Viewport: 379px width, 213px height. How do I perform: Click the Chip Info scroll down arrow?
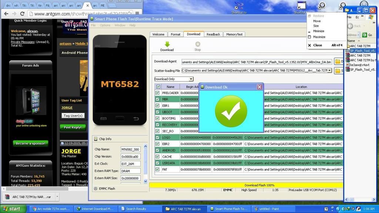pyautogui.click(x=145, y=181)
